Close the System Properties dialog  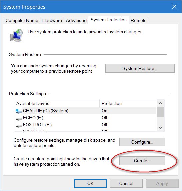(x=174, y=7)
